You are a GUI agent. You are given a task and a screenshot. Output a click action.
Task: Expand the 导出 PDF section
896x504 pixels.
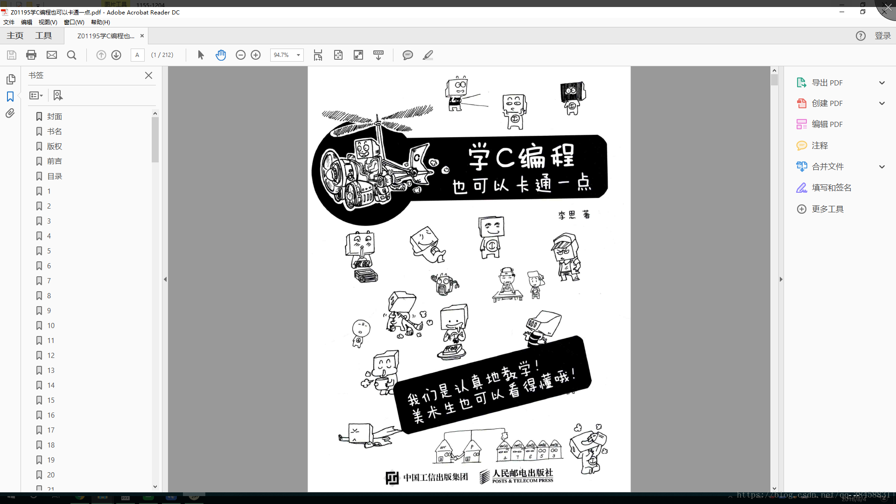(882, 83)
